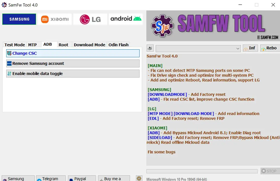Open the Telegram link button
Image resolution: width=280 pixels, height=181 pixels.
(51, 178)
